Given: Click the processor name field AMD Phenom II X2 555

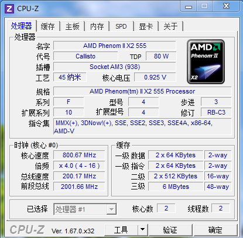Looking at the screenshot, I should click(115, 46).
